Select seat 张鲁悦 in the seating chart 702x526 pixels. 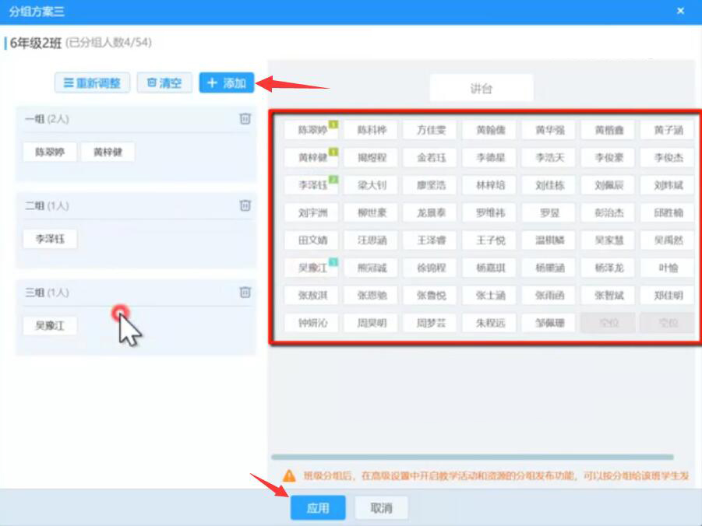pos(431,296)
